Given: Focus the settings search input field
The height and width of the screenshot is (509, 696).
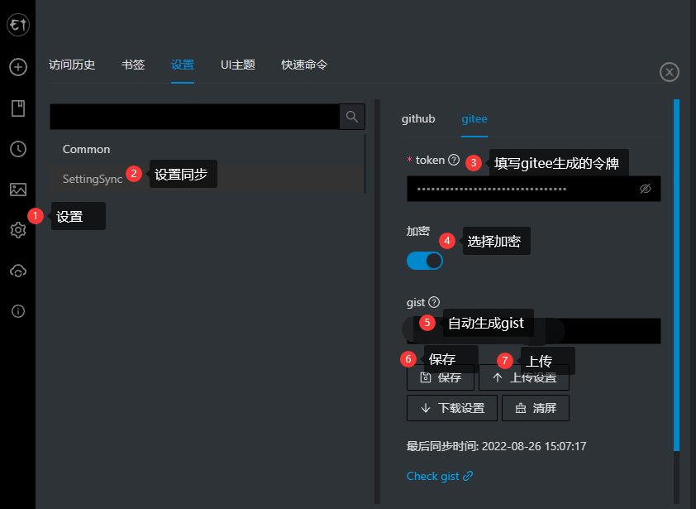Looking at the screenshot, I should (194, 117).
